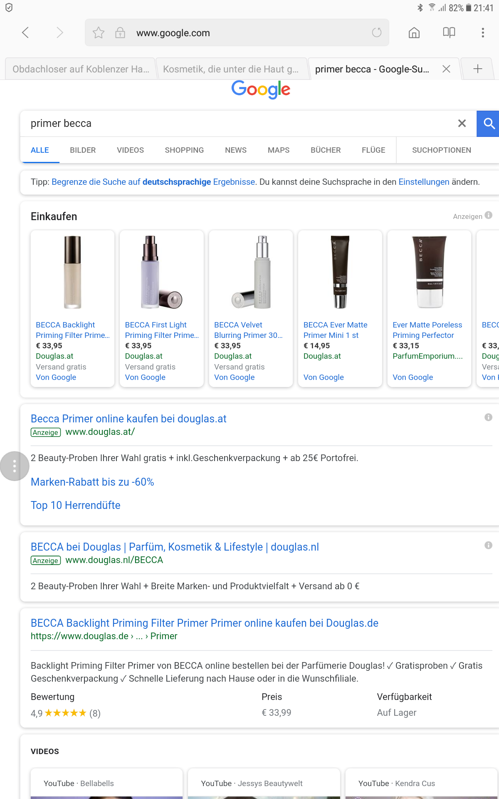Viewport: 499px width, 799px height.
Task: Tap the info icon beside Anzeigen
Action: [x=489, y=215]
